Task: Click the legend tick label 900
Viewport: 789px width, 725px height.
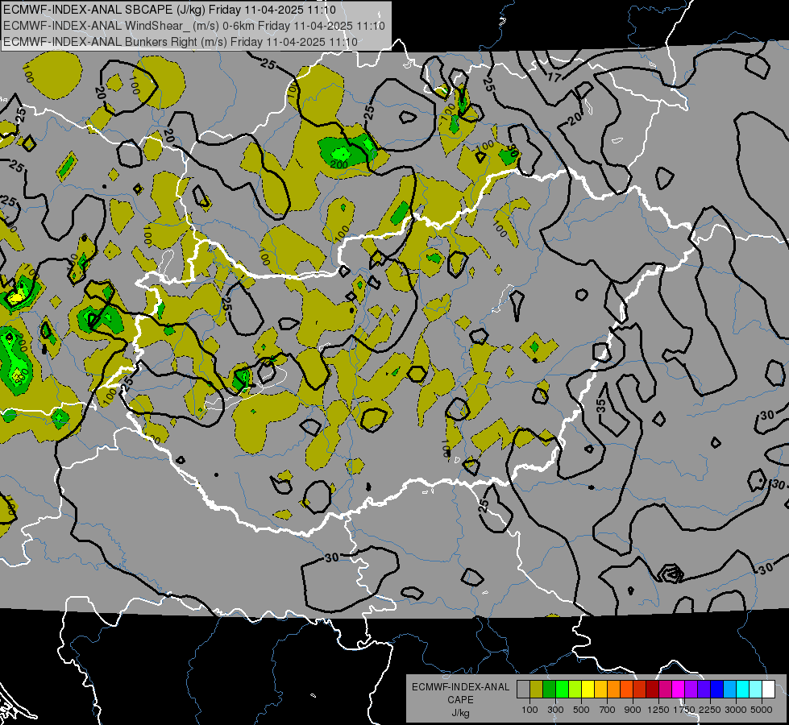Action: [633, 710]
